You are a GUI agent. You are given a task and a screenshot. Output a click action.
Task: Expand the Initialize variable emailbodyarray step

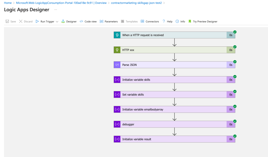tap(174, 109)
